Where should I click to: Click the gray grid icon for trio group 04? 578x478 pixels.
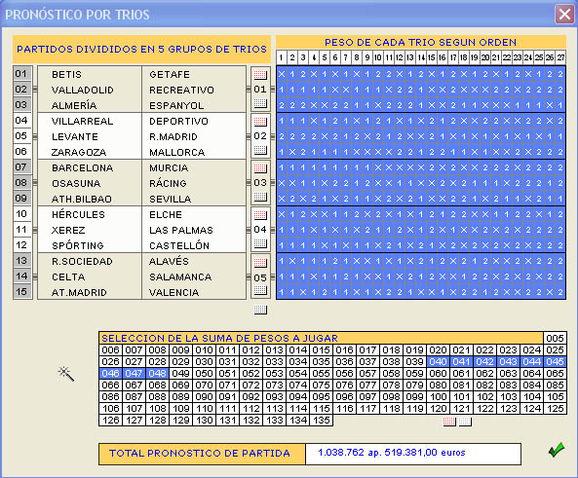260,243
